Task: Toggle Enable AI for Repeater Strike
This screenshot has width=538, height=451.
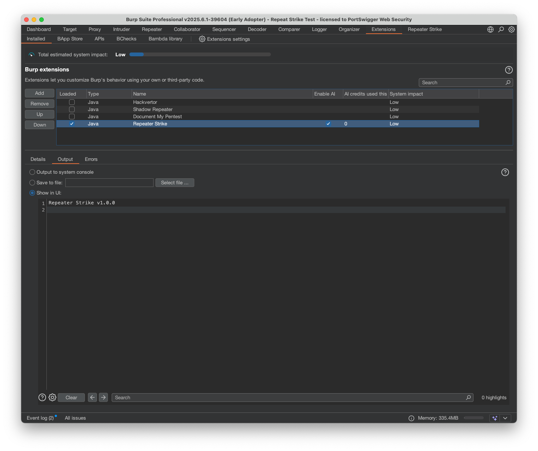Action: click(328, 124)
